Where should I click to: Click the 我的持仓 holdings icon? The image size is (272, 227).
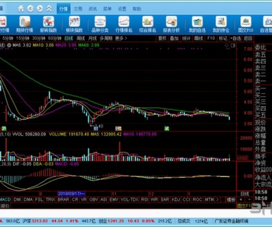pos(221,24)
